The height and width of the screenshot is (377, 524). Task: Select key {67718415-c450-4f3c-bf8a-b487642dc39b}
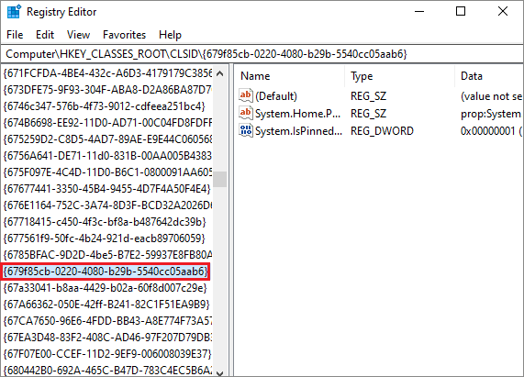105,222
